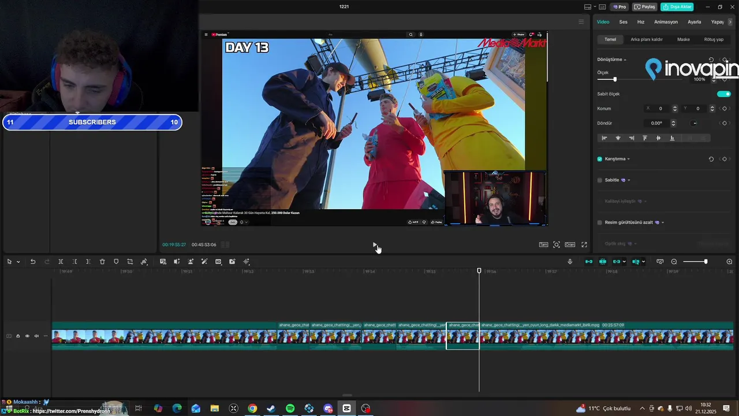Image resolution: width=739 pixels, height=416 pixels.
Task: Click the Pro button
Action: tap(620, 7)
